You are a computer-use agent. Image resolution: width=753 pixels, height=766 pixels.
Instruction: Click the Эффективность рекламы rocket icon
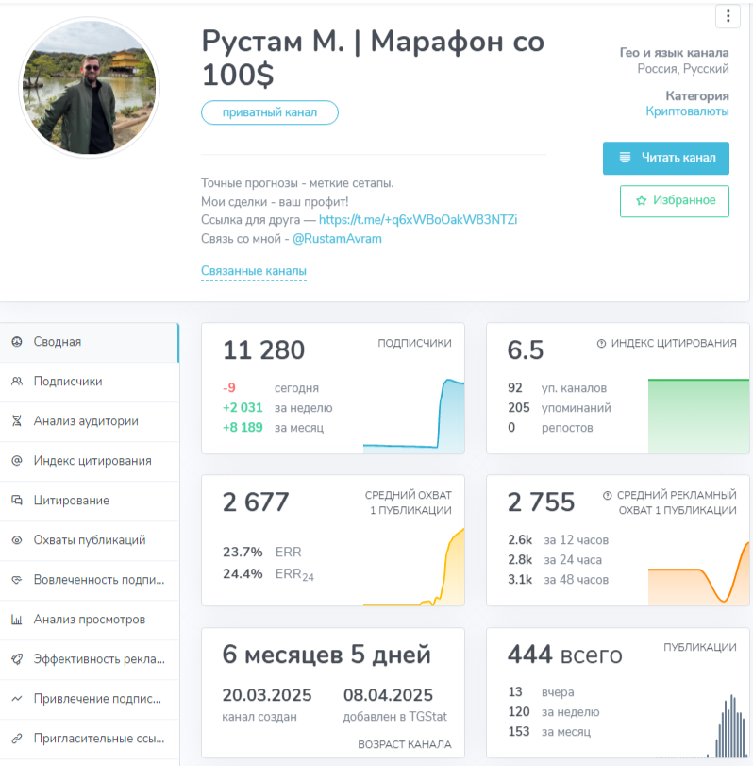point(17,659)
